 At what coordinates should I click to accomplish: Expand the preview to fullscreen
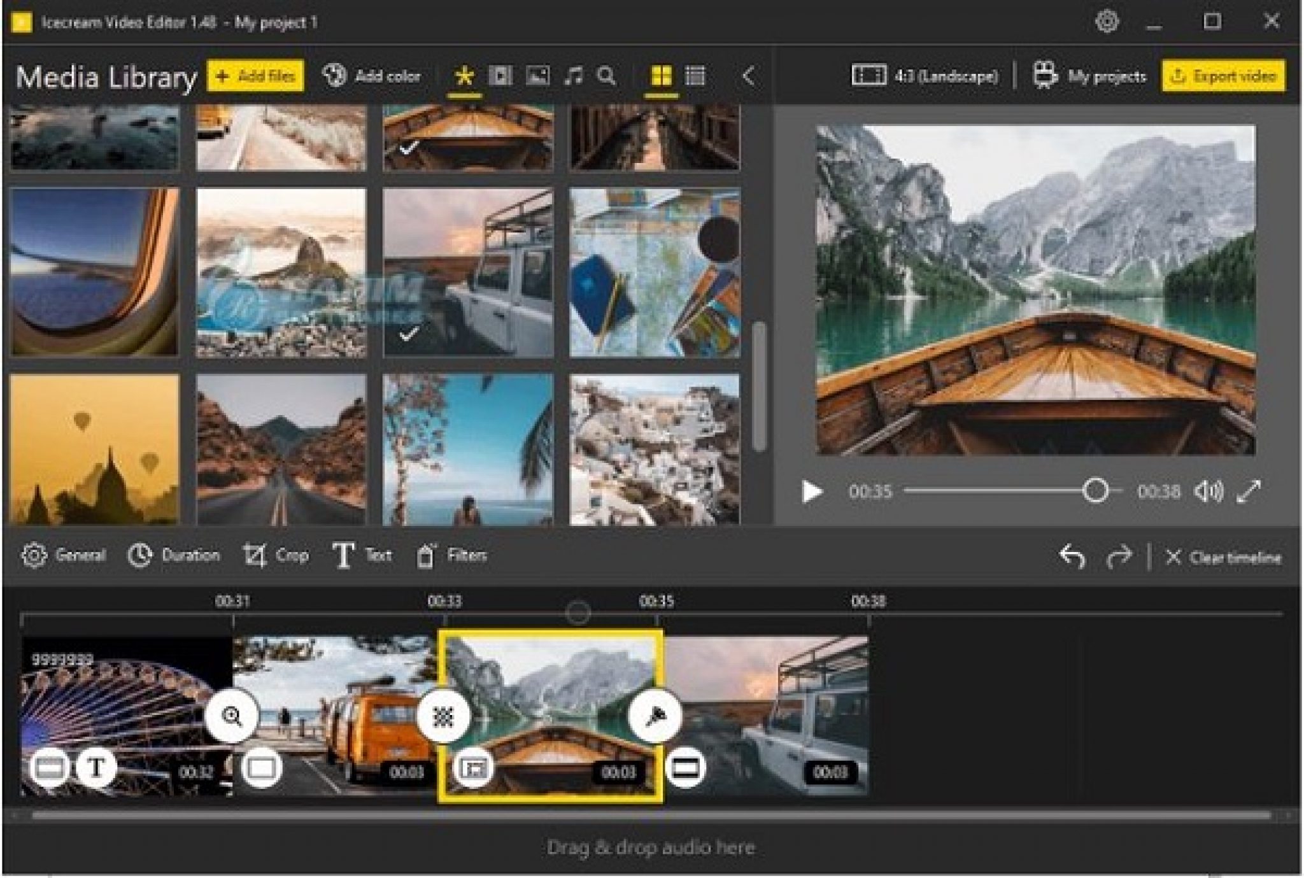(x=1249, y=491)
